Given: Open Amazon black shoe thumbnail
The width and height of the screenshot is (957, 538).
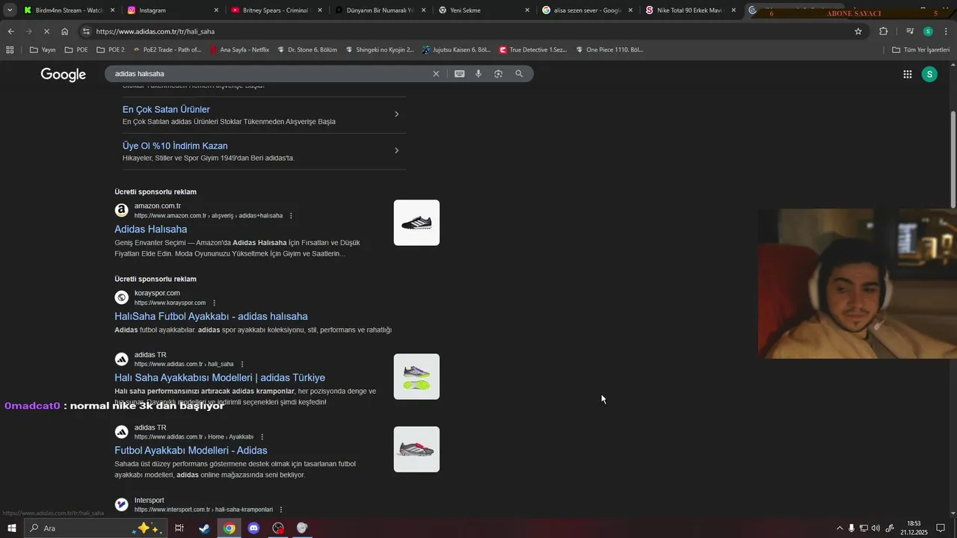Looking at the screenshot, I should click(416, 223).
